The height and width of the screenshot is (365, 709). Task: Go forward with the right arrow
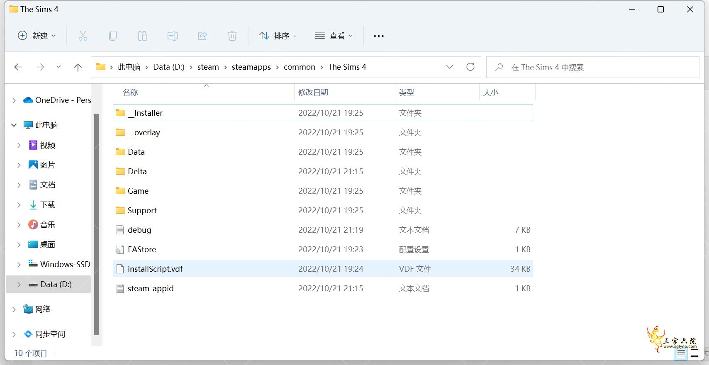point(40,67)
